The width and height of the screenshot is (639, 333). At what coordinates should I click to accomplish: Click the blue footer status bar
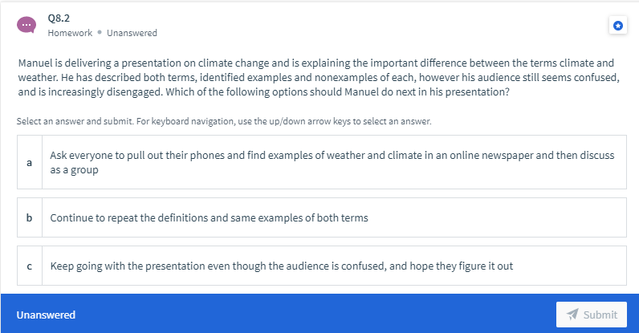[x=319, y=314]
